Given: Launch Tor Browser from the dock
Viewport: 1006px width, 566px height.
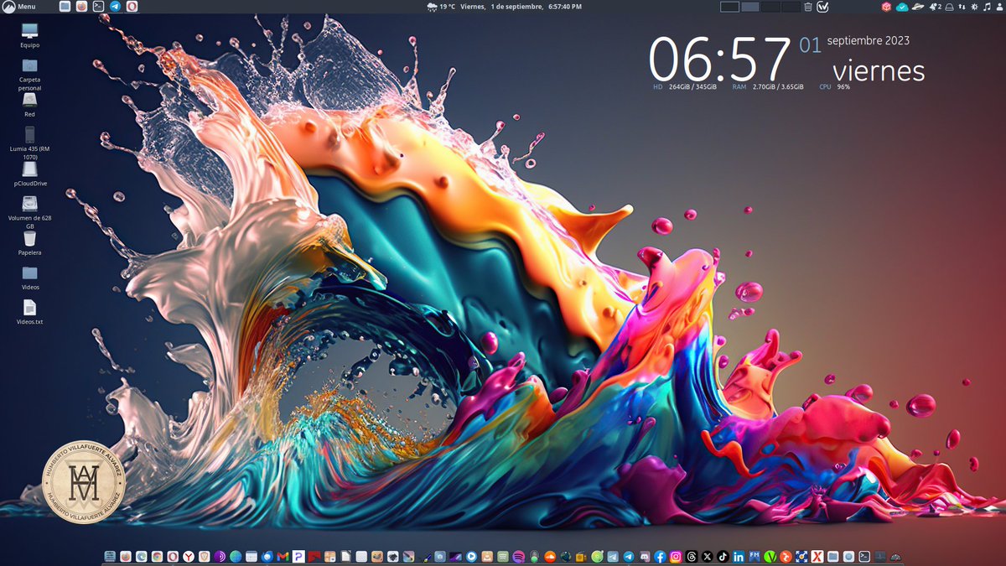Looking at the screenshot, I should tap(220, 556).
